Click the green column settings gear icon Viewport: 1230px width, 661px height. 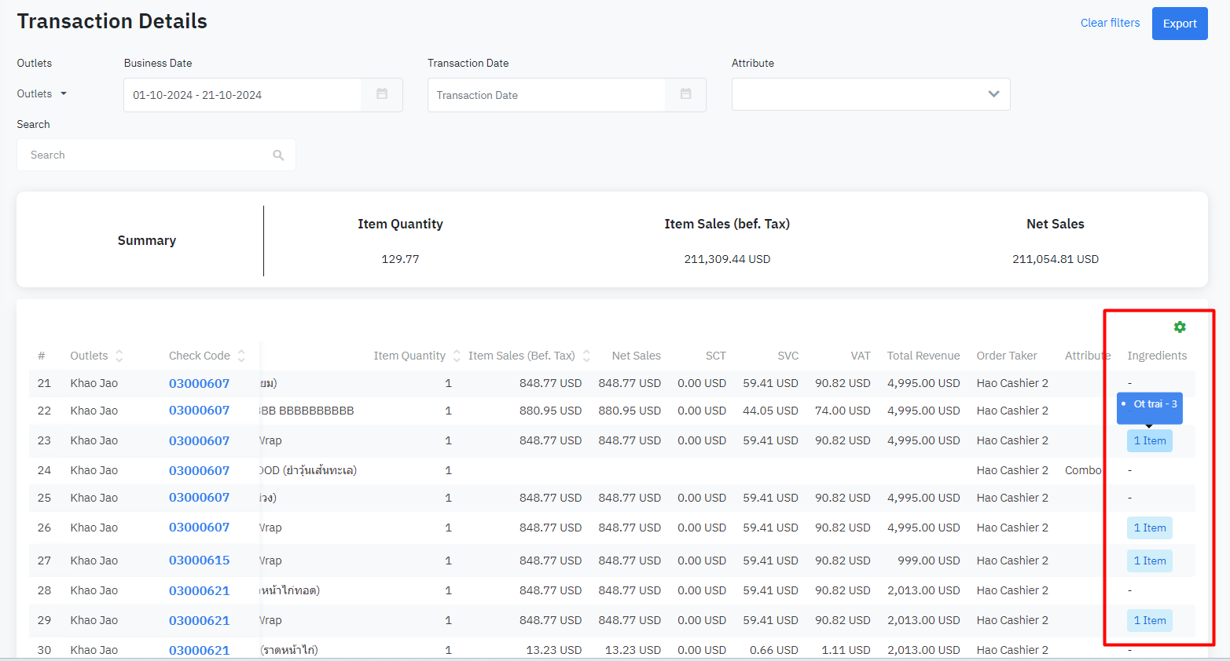1179,327
